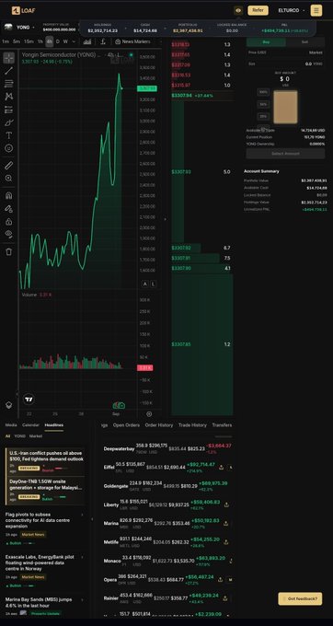This screenshot has width=333, height=626.
Task: Open the emoji icons tool
Action: [x=9, y=148]
